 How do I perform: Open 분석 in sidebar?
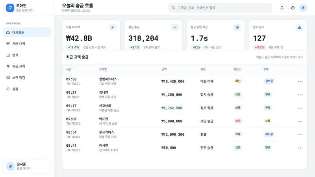click(27, 55)
